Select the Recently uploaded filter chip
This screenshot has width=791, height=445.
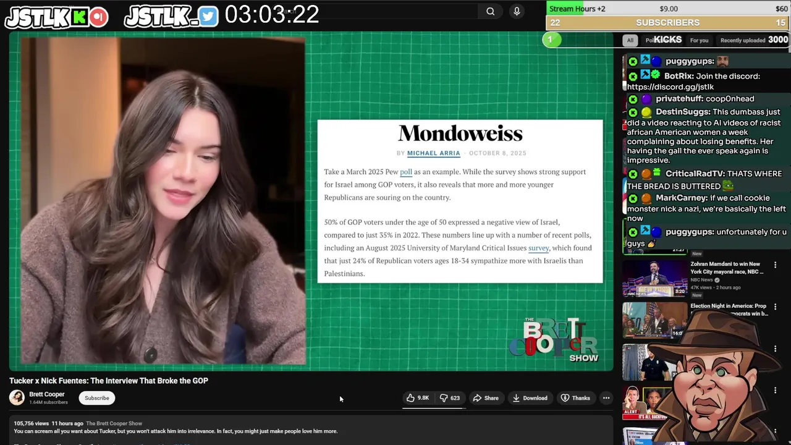(x=743, y=40)
